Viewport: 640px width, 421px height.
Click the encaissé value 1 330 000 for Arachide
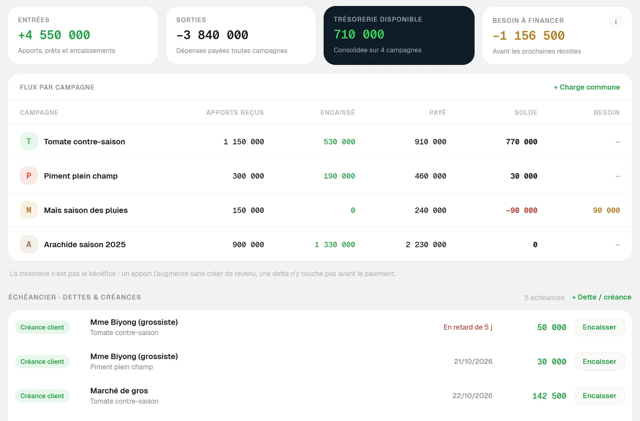tap(335, 245)
